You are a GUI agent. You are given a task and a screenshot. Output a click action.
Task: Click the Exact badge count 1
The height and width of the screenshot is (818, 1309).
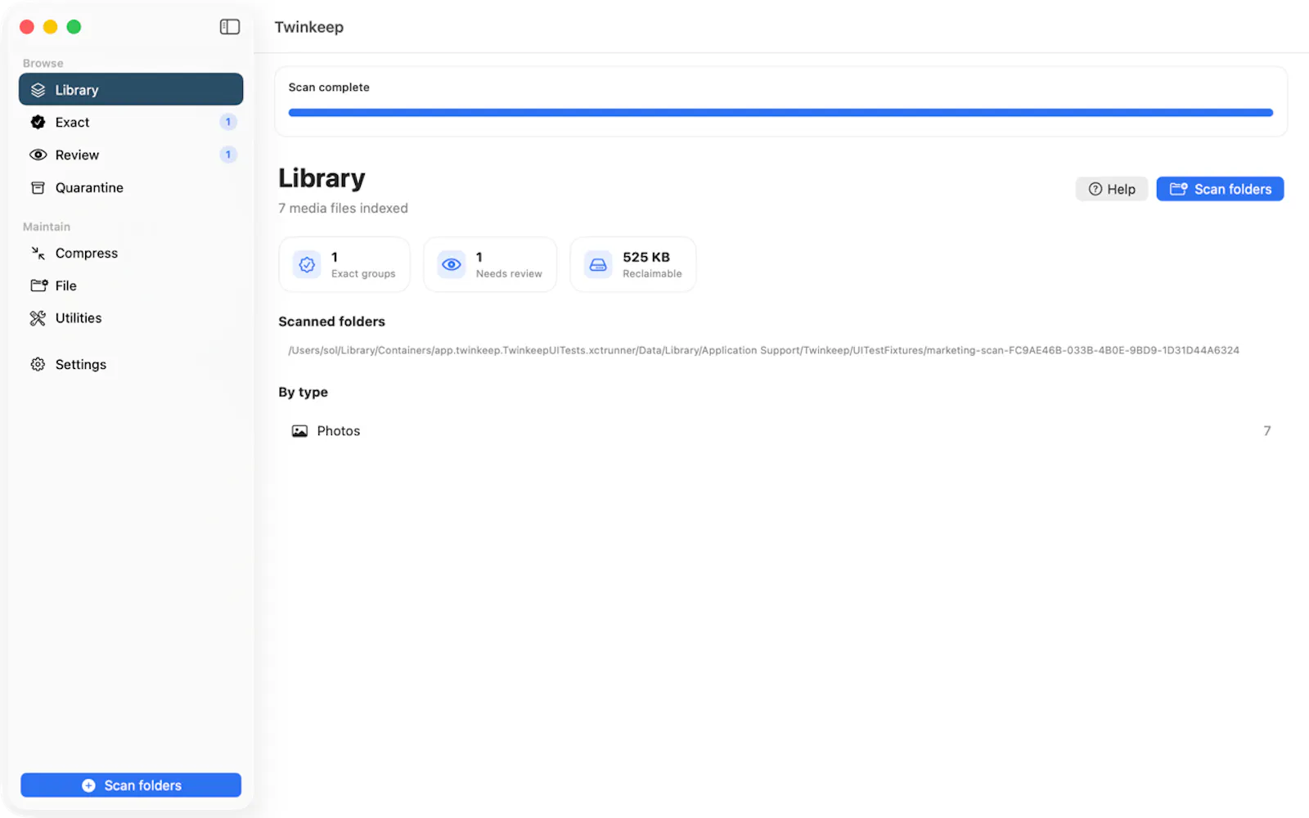tap(228, 122)
